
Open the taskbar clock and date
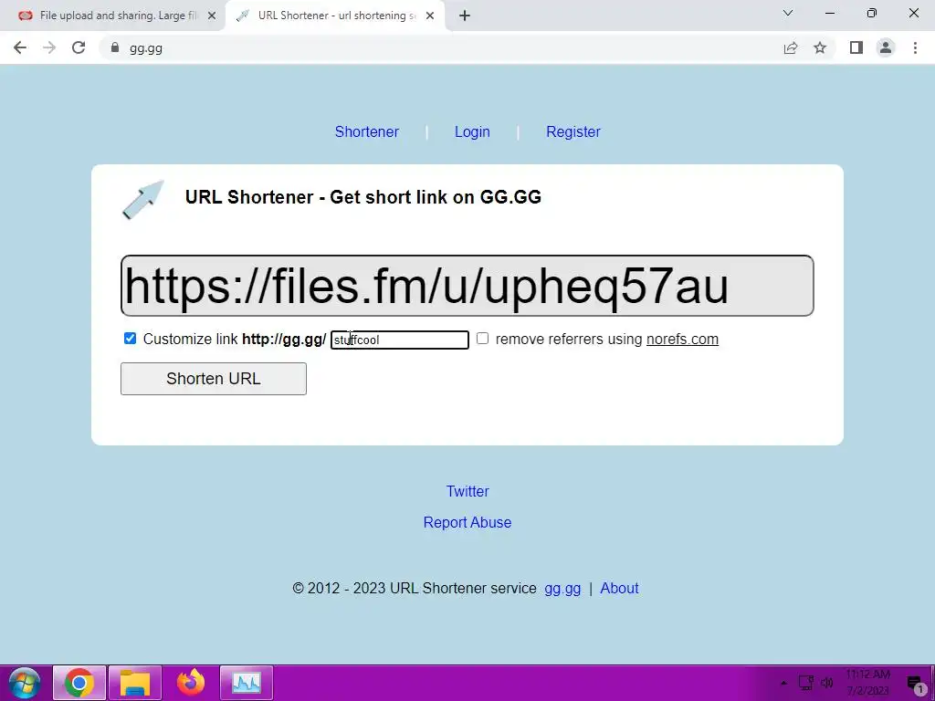(x=868, y=683)
